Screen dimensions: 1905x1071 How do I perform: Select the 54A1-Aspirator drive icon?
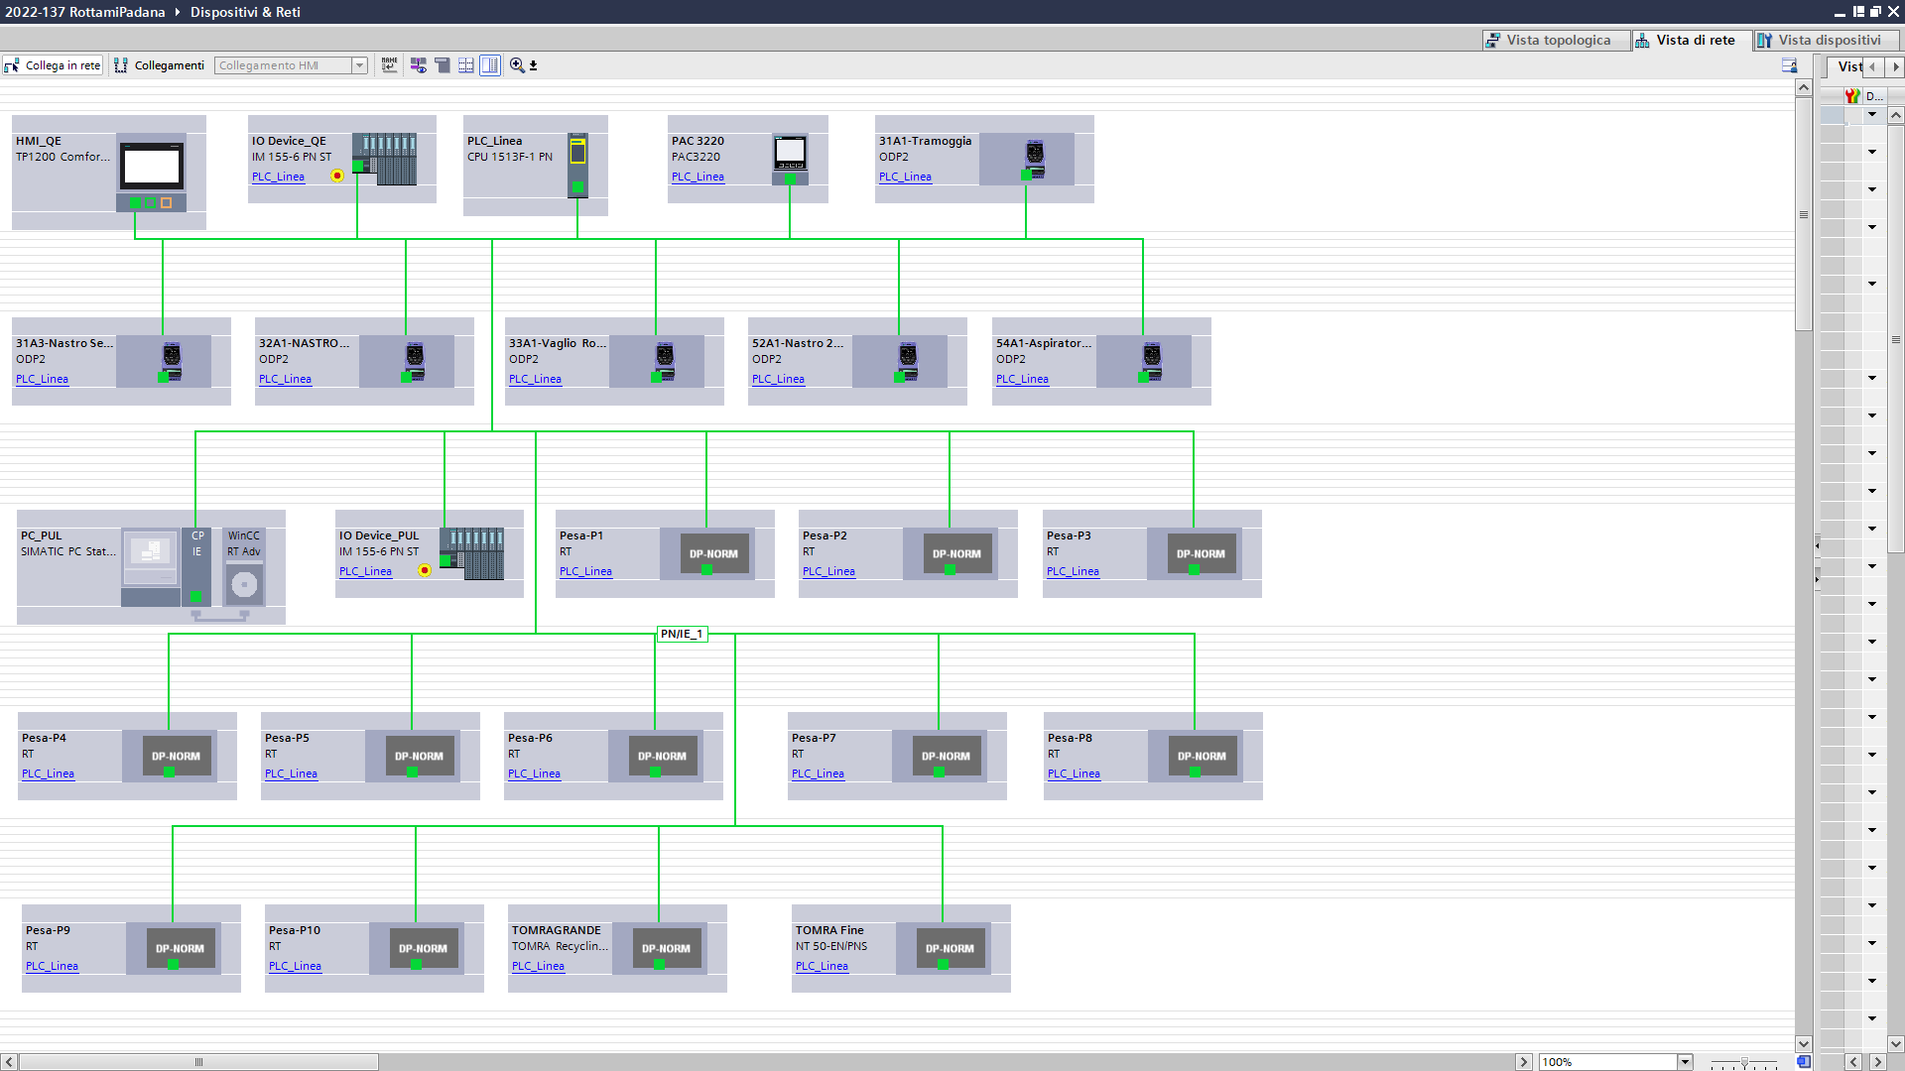tap(1150, 361)
